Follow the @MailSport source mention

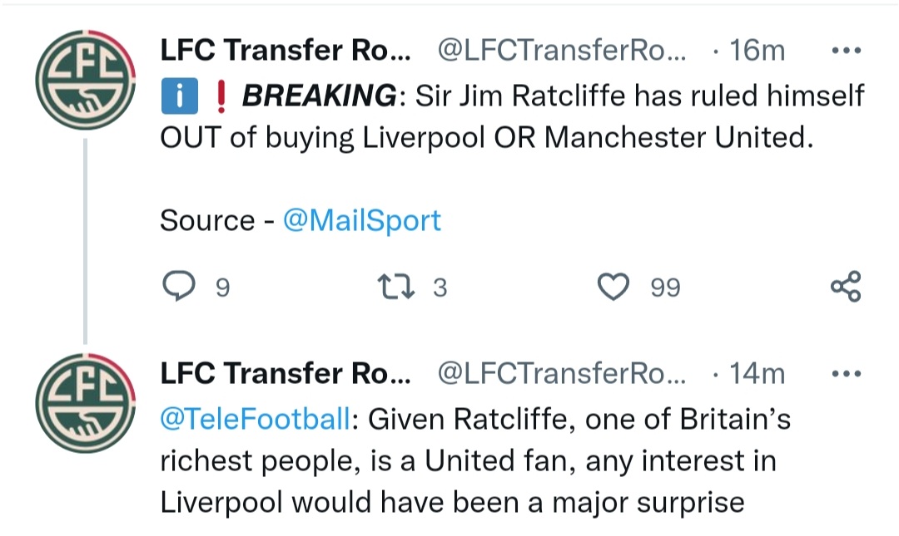coord(362,221)
